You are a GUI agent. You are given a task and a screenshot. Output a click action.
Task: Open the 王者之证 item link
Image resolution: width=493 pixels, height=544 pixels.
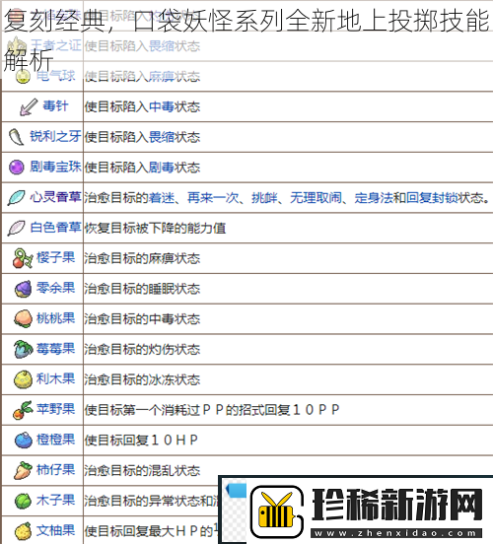pyautogui.click(x=55, y=45)
